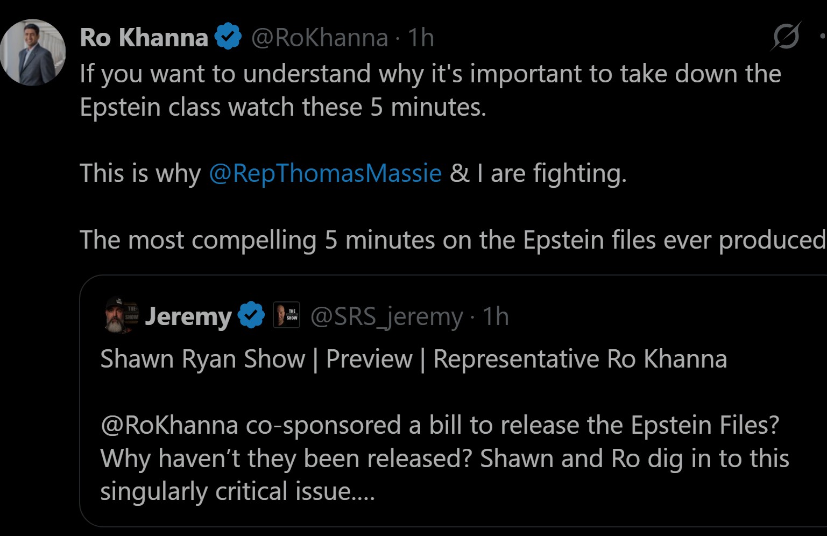Open Jeremy's bearded avatar
Screen dimensions: 827x536
coord(122,315)
